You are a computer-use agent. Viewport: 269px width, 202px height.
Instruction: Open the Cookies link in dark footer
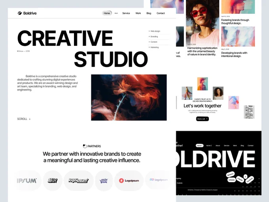coord(180,183)
